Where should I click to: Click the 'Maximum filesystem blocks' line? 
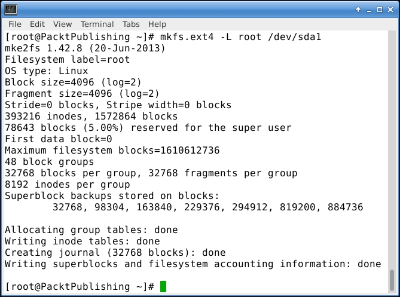tap(112, 151)
